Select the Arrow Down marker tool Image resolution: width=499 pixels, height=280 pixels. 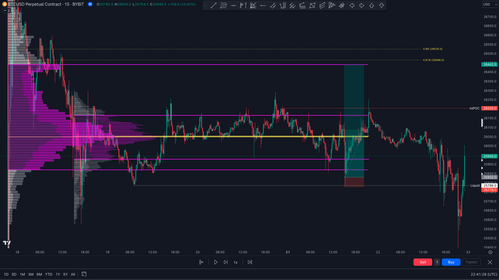[381, 5]
